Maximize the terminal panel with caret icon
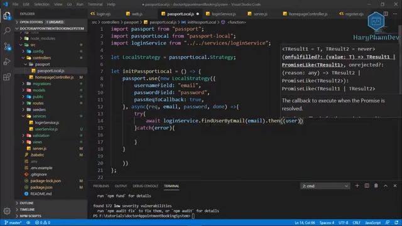 point(386,186)
